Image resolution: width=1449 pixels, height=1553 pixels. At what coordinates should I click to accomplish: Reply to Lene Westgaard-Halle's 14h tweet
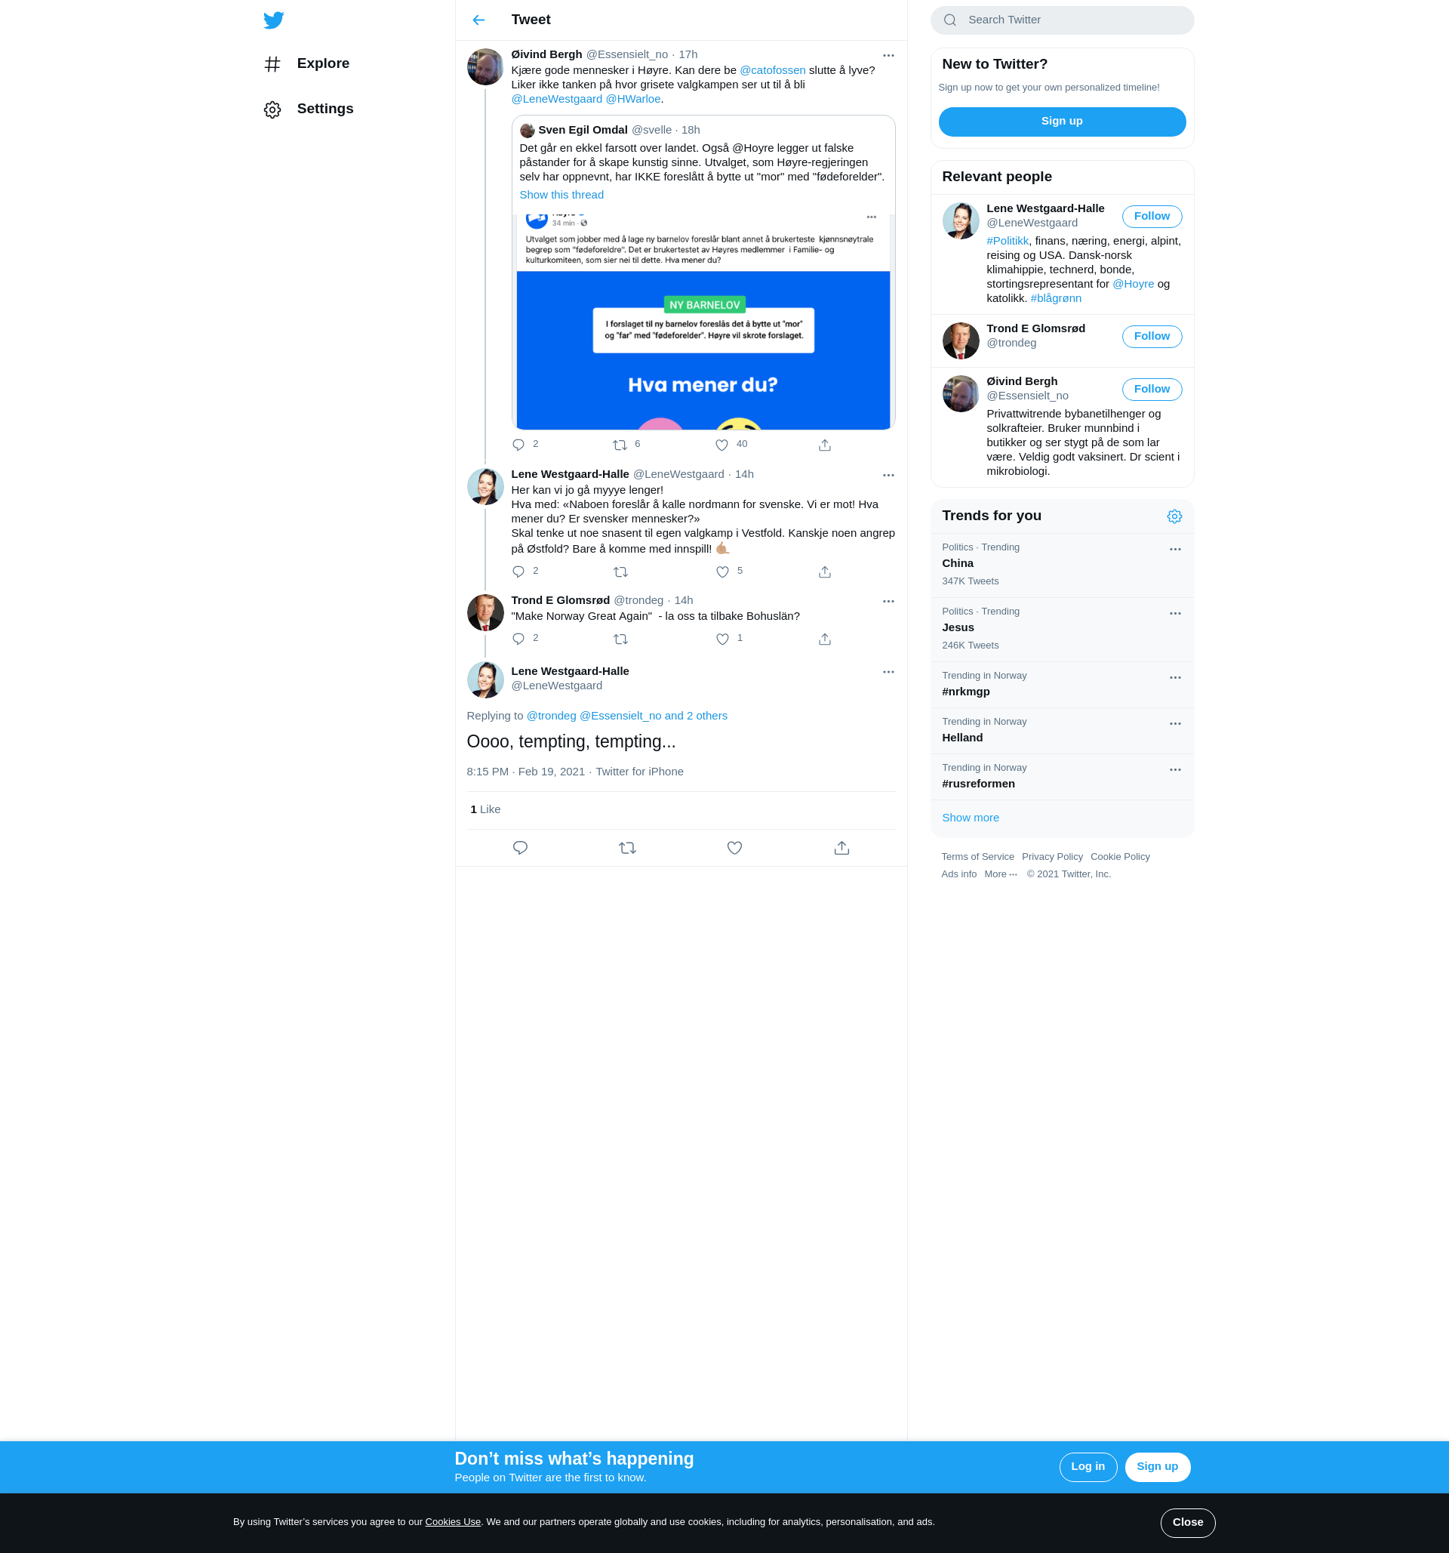pyautogui.click(x=518, y=572)
